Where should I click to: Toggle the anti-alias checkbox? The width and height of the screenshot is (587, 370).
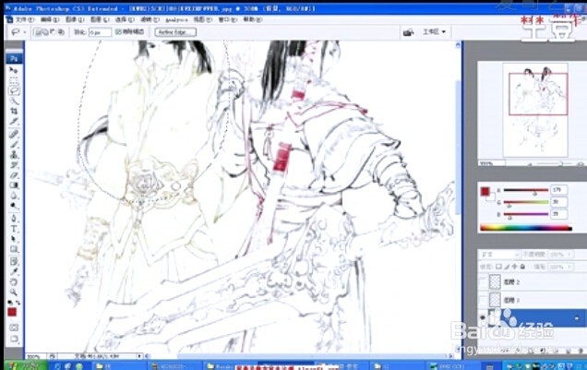(118, 32)
